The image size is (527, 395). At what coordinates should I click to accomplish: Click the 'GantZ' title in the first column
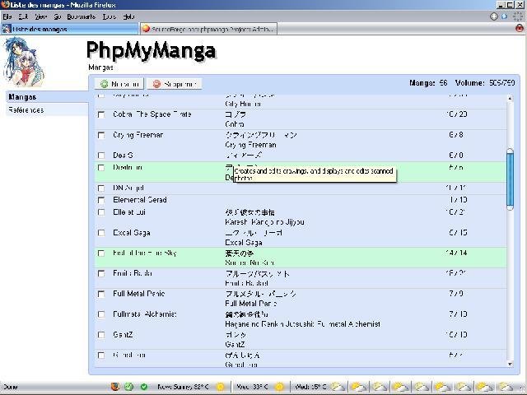pos(123,335)
